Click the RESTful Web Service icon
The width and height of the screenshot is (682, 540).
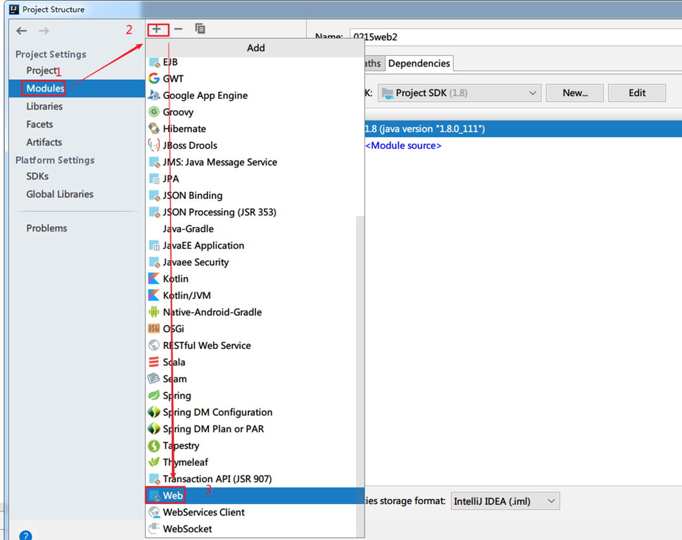point(154,346)
